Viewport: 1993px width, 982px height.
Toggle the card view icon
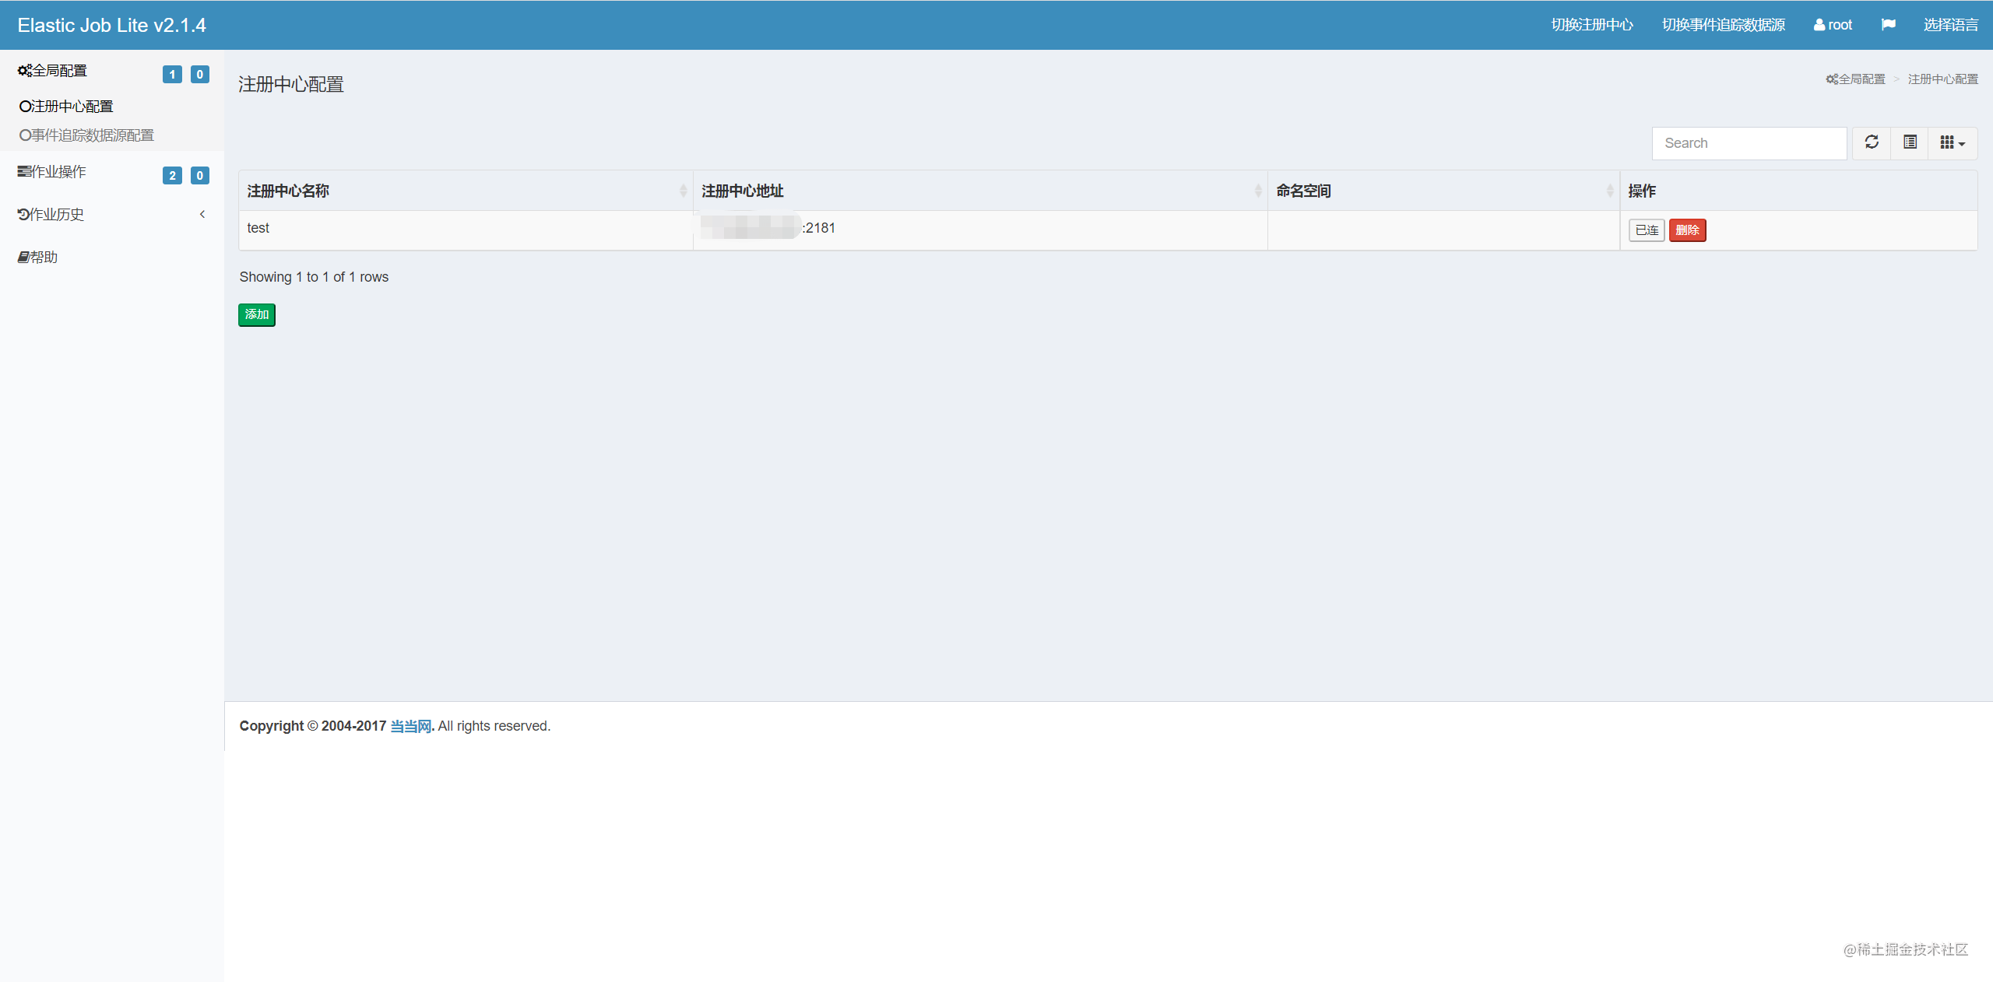click(x=1910, y=142)
